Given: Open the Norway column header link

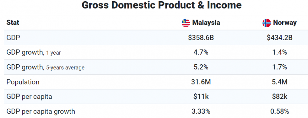Looking at the screenshot, I should point(285,23).
